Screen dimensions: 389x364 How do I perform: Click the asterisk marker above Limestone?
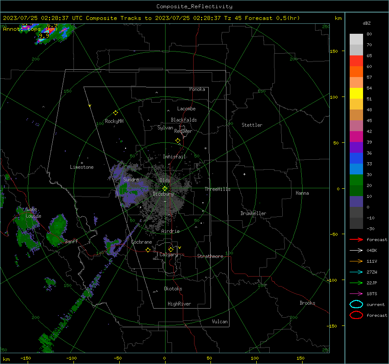[x=82, y=163]
